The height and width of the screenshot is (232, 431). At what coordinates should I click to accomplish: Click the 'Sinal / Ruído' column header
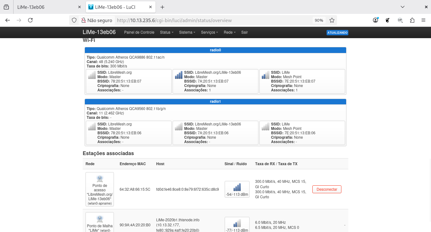236,164
